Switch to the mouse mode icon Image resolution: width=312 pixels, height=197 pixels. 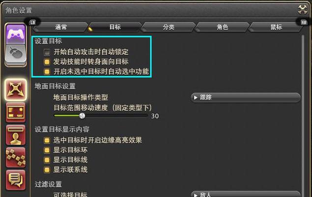tap(16, 55)
